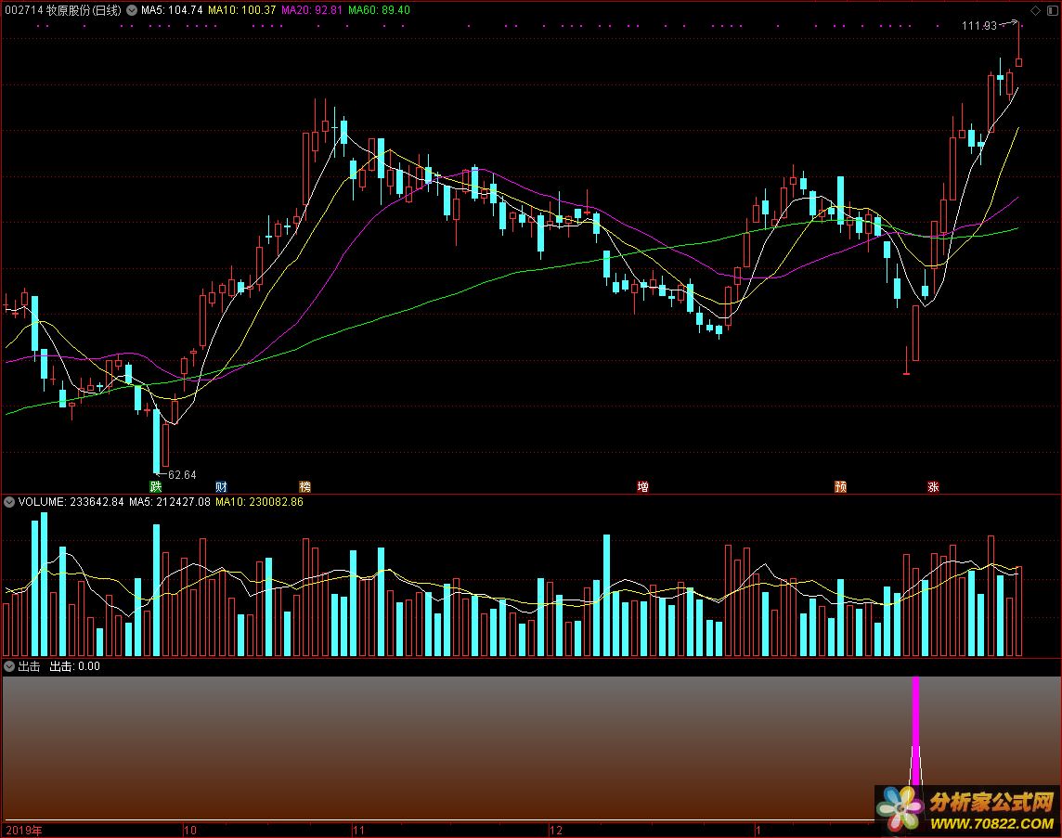Screen dimensions: 1062x838
Task: Select the green MA60 label
Action: tap(379, 10)
